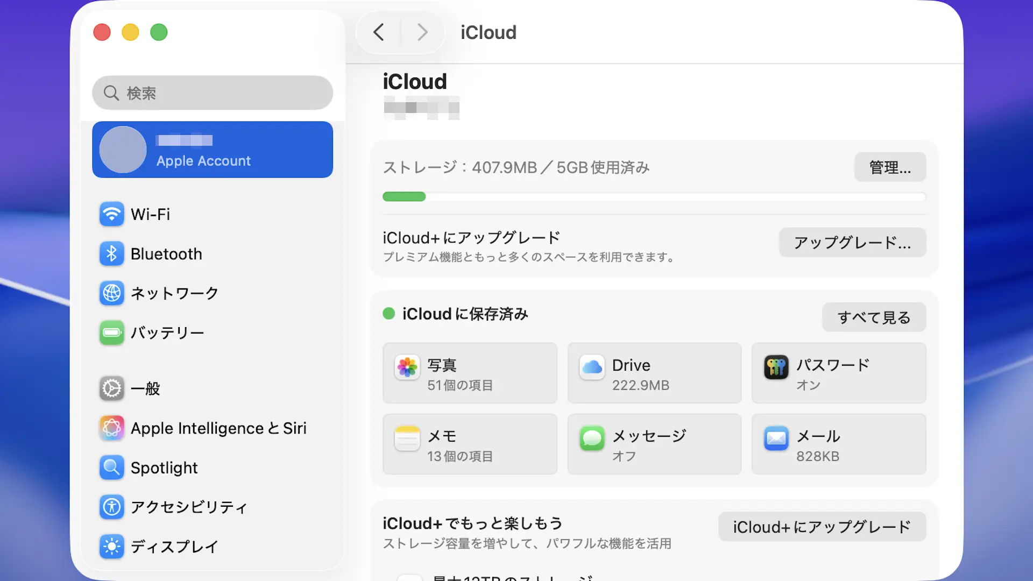Screen dimensions: 1033x581
Task: Select the Spotlight settings item
Action: [164, 468]
